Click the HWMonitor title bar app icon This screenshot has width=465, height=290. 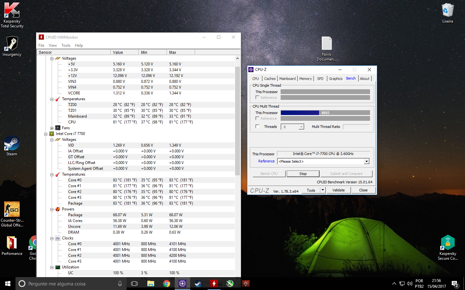(x=41, y=37)
